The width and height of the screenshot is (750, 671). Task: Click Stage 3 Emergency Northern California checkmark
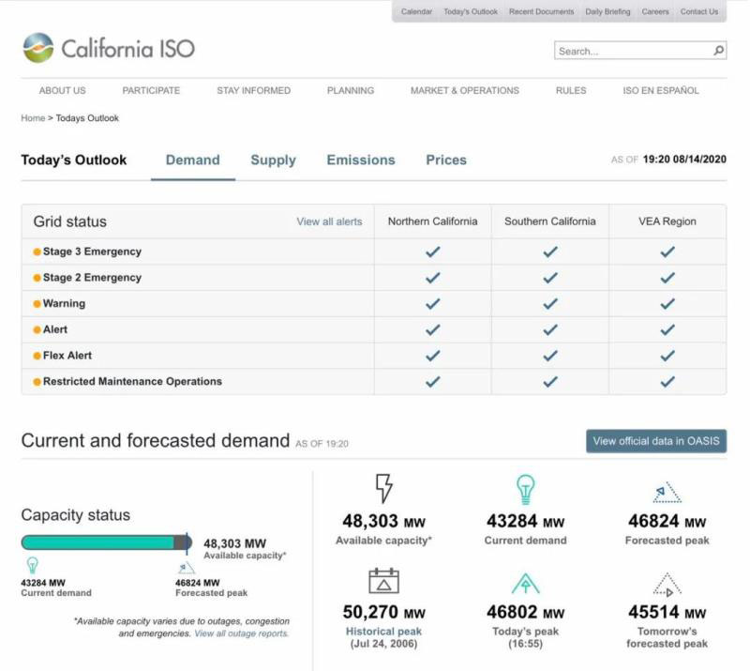pyautogui.click(x=432, y=252)
